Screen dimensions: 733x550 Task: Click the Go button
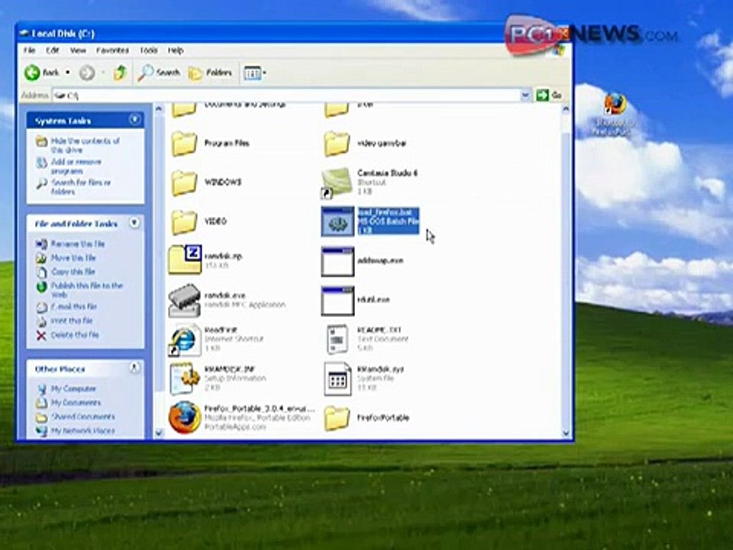[549, 95]
